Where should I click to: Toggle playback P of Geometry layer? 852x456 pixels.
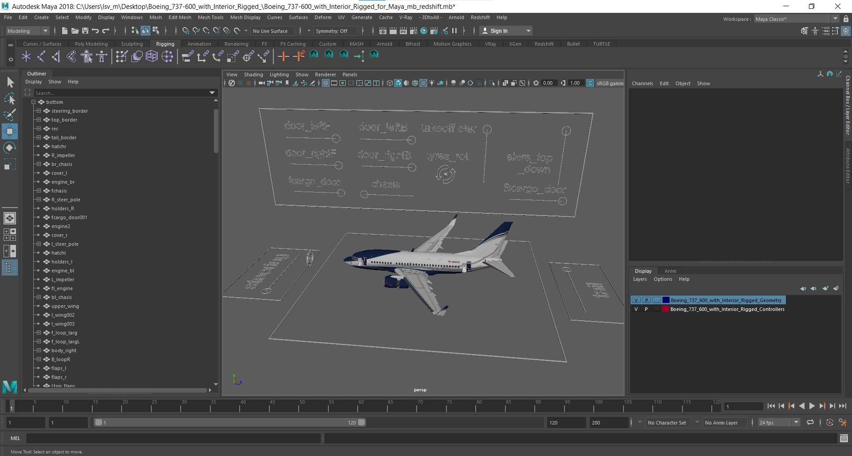(646, 300)
